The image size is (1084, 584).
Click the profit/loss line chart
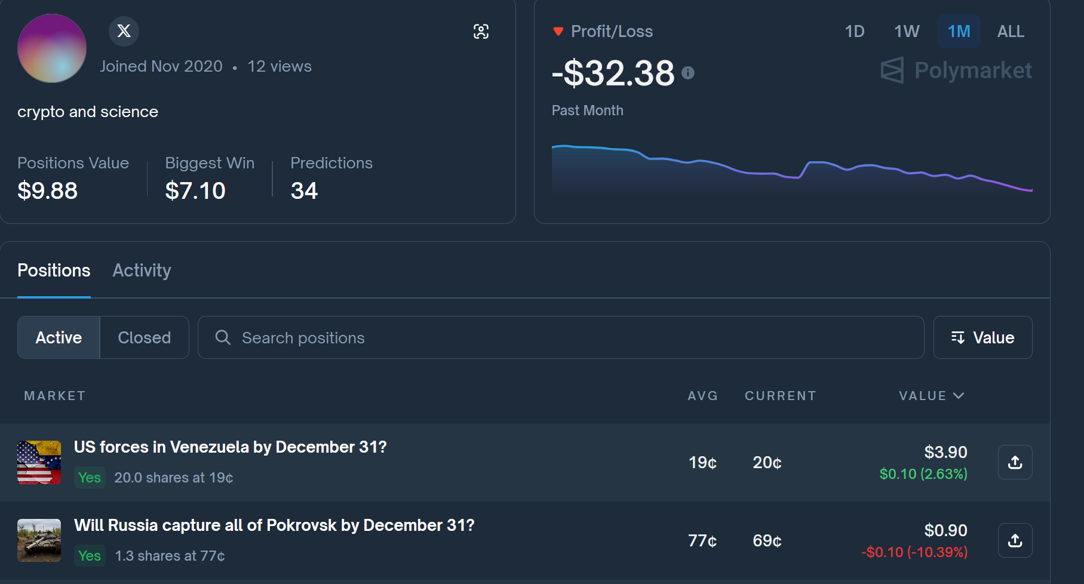pyautogui.click(x=792, y=168)
